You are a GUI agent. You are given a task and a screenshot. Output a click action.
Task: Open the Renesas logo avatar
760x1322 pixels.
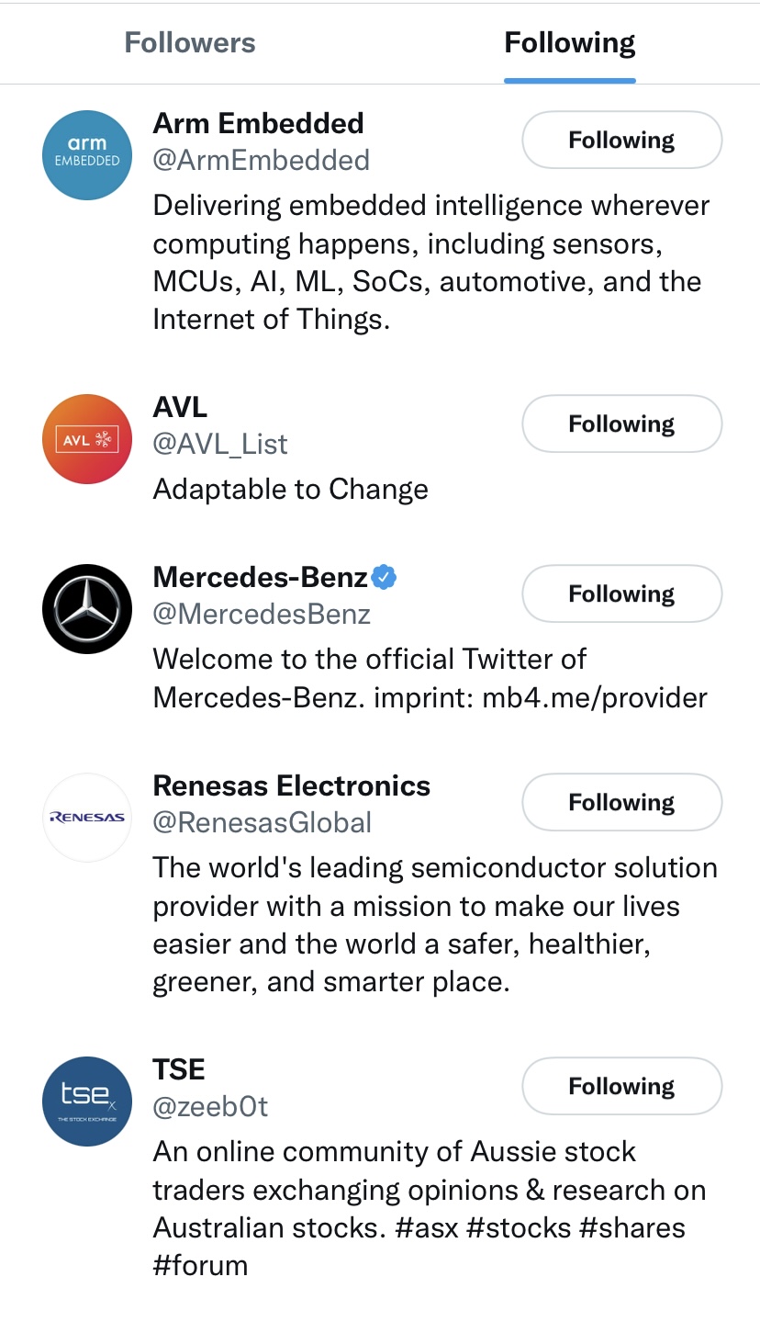coord(87,818)
